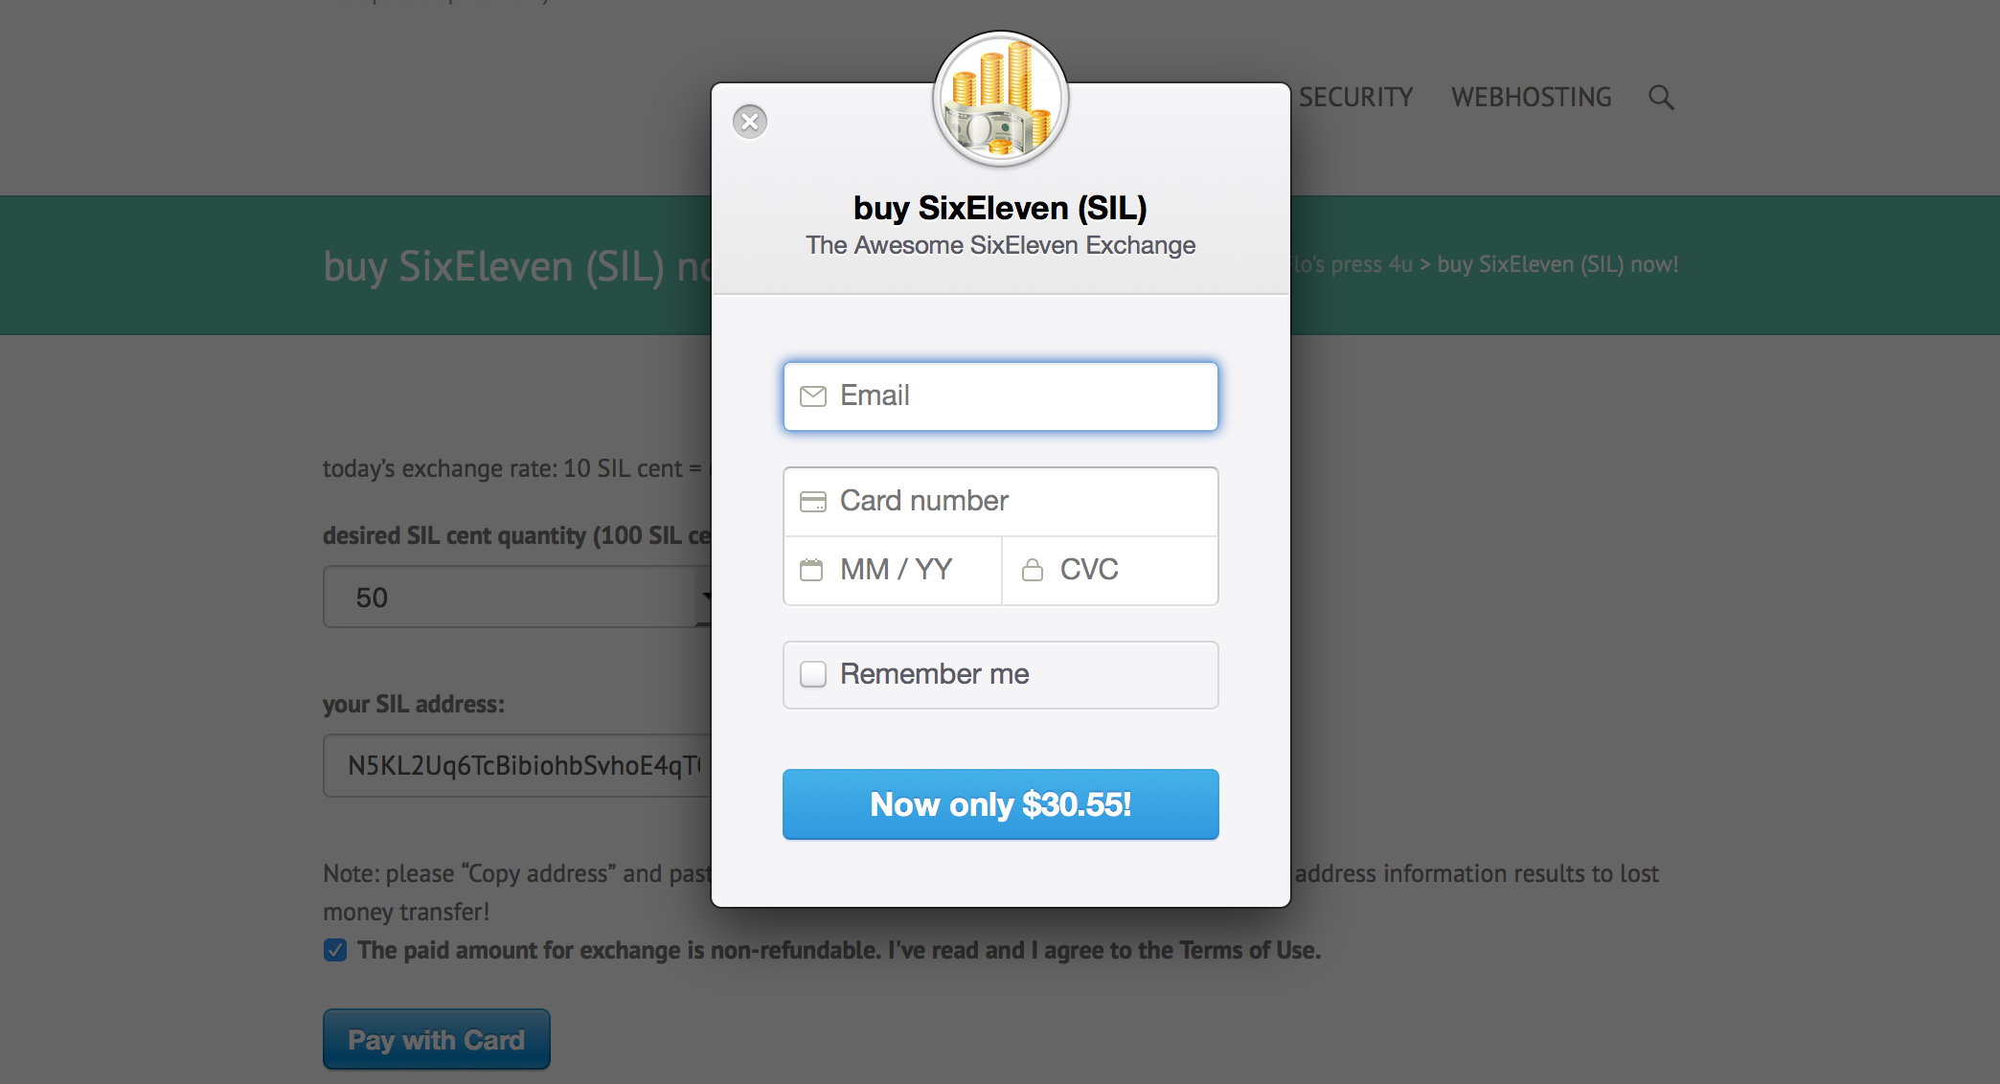
Task: Click the padlock icon beside CVC
Action: 1033,571
